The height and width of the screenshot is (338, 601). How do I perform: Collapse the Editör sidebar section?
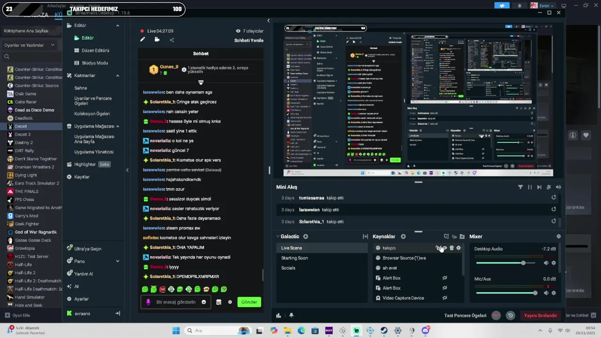[x=117, y=25]
